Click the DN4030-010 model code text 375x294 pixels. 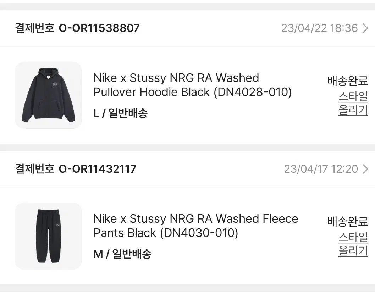[199, 233]
